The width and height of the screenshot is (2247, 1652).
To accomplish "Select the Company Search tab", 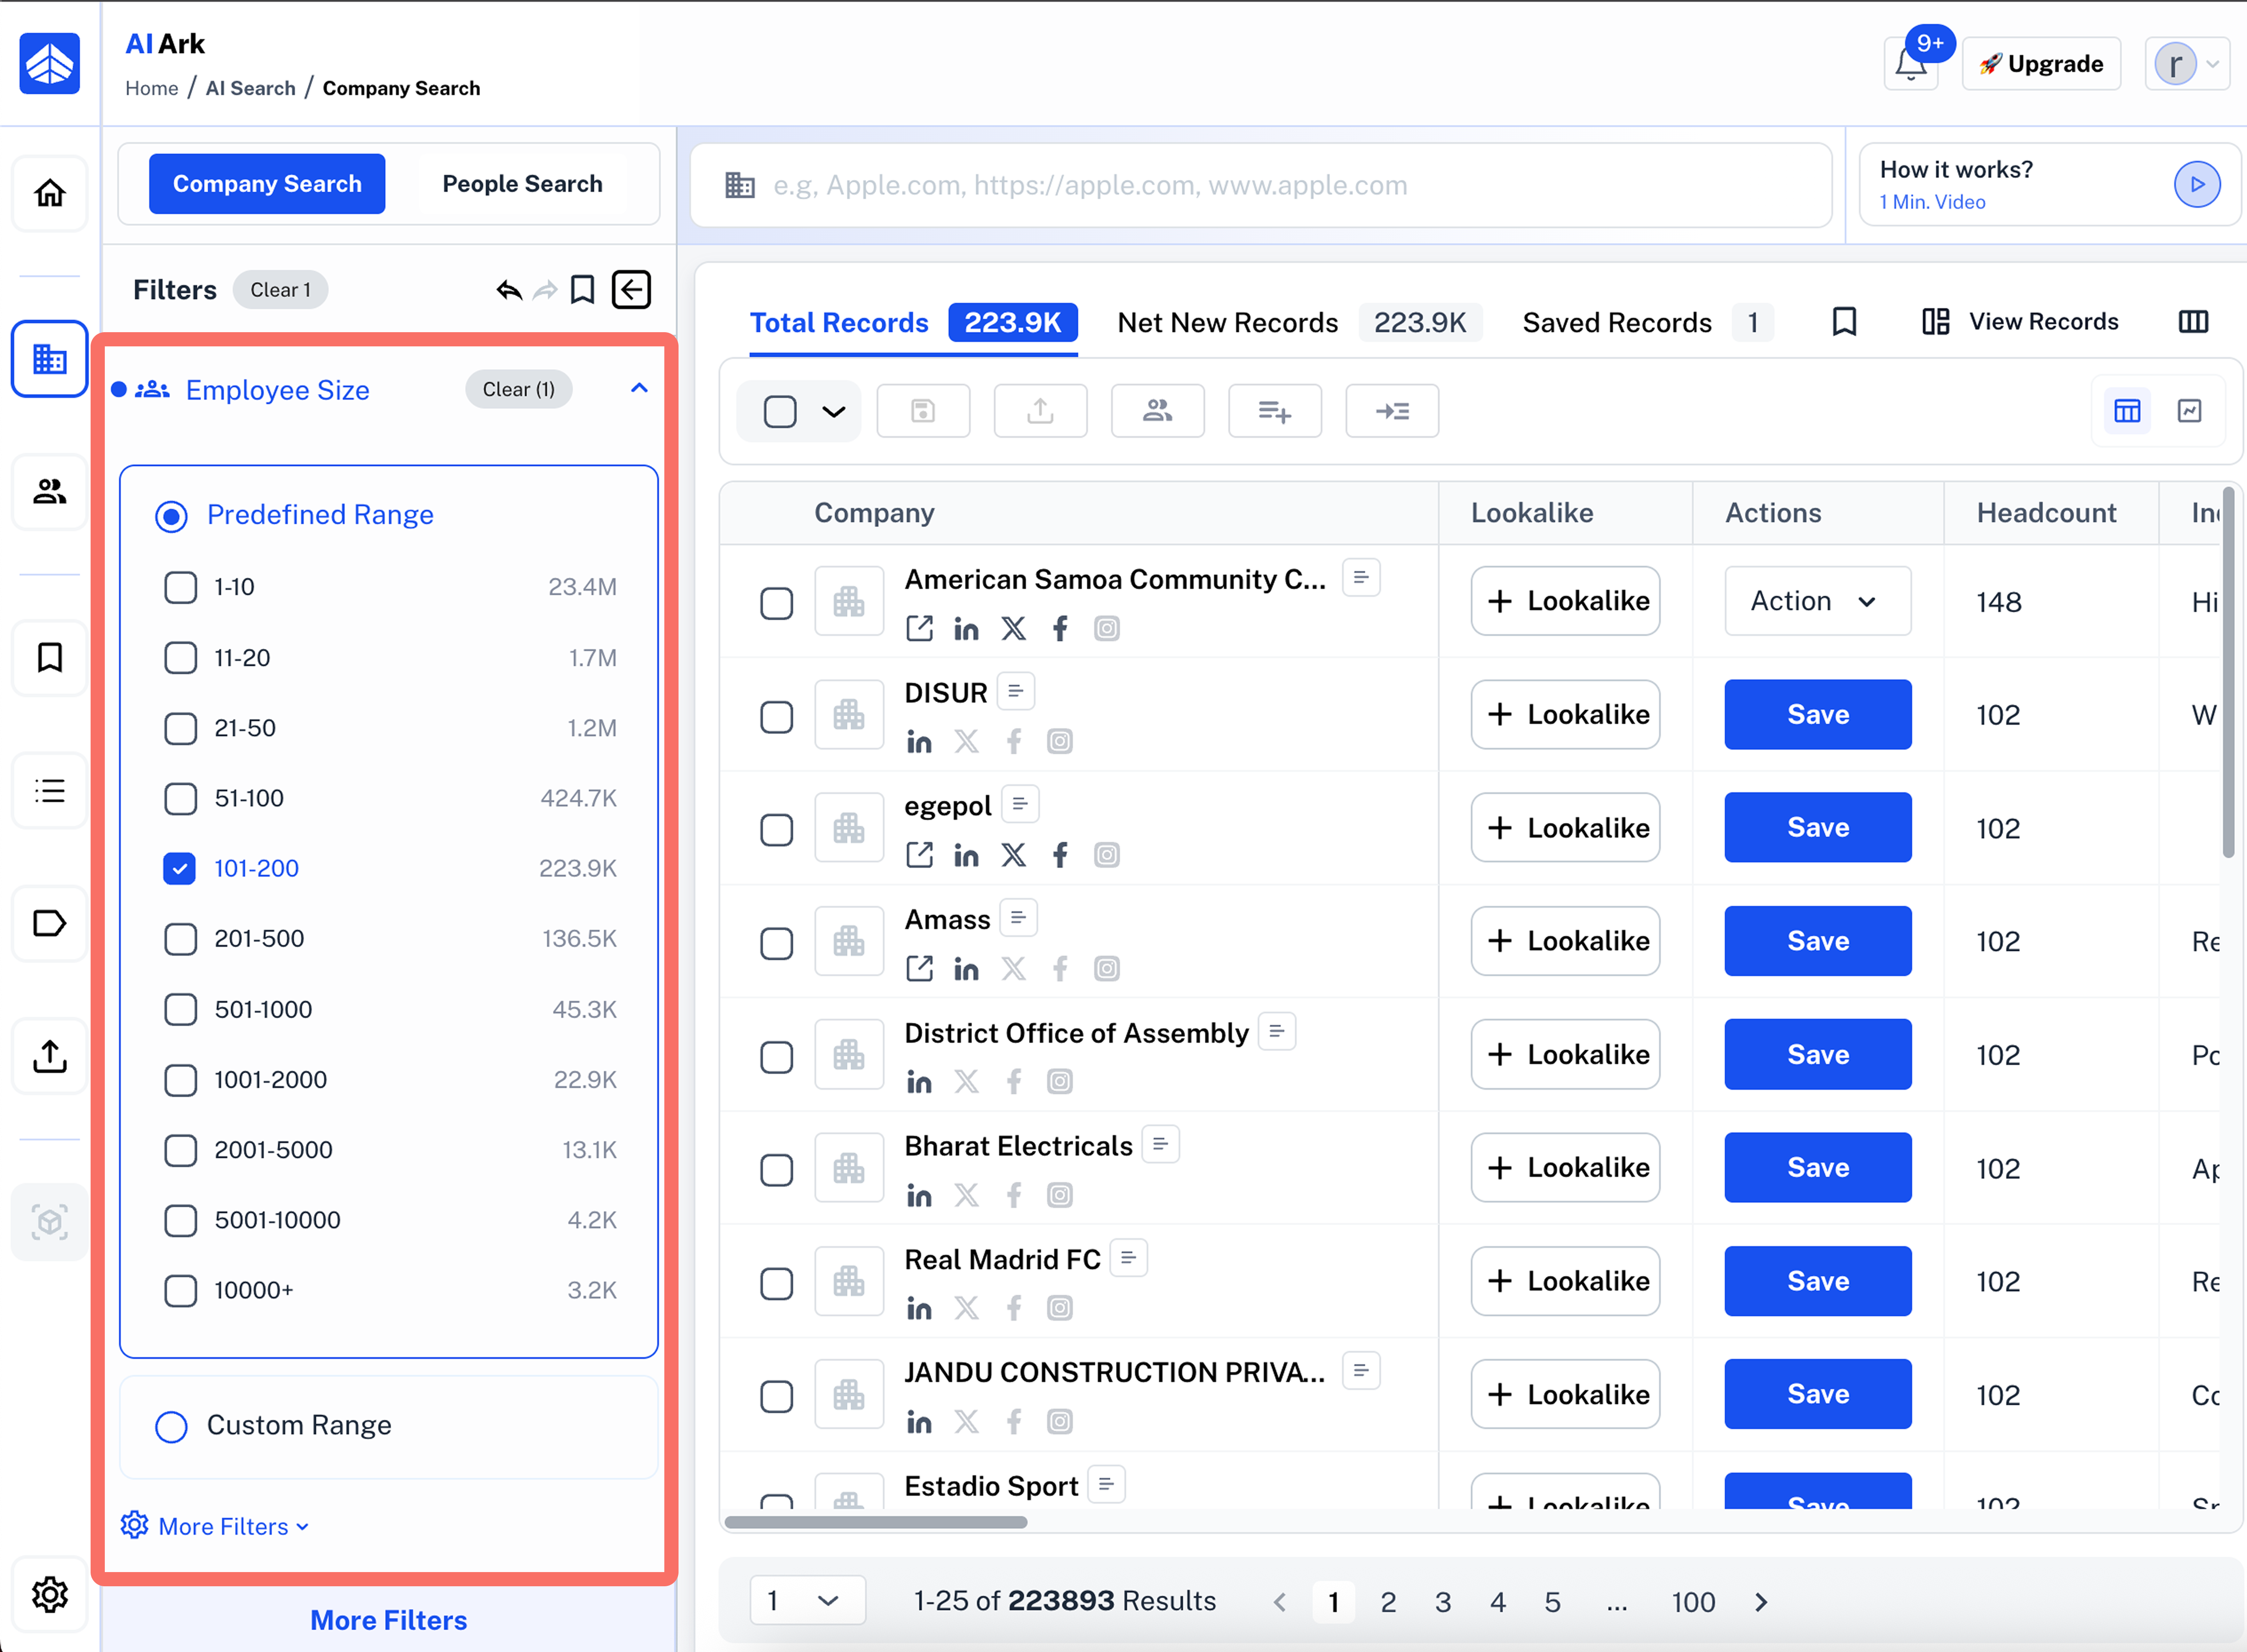I will [267, 184].
